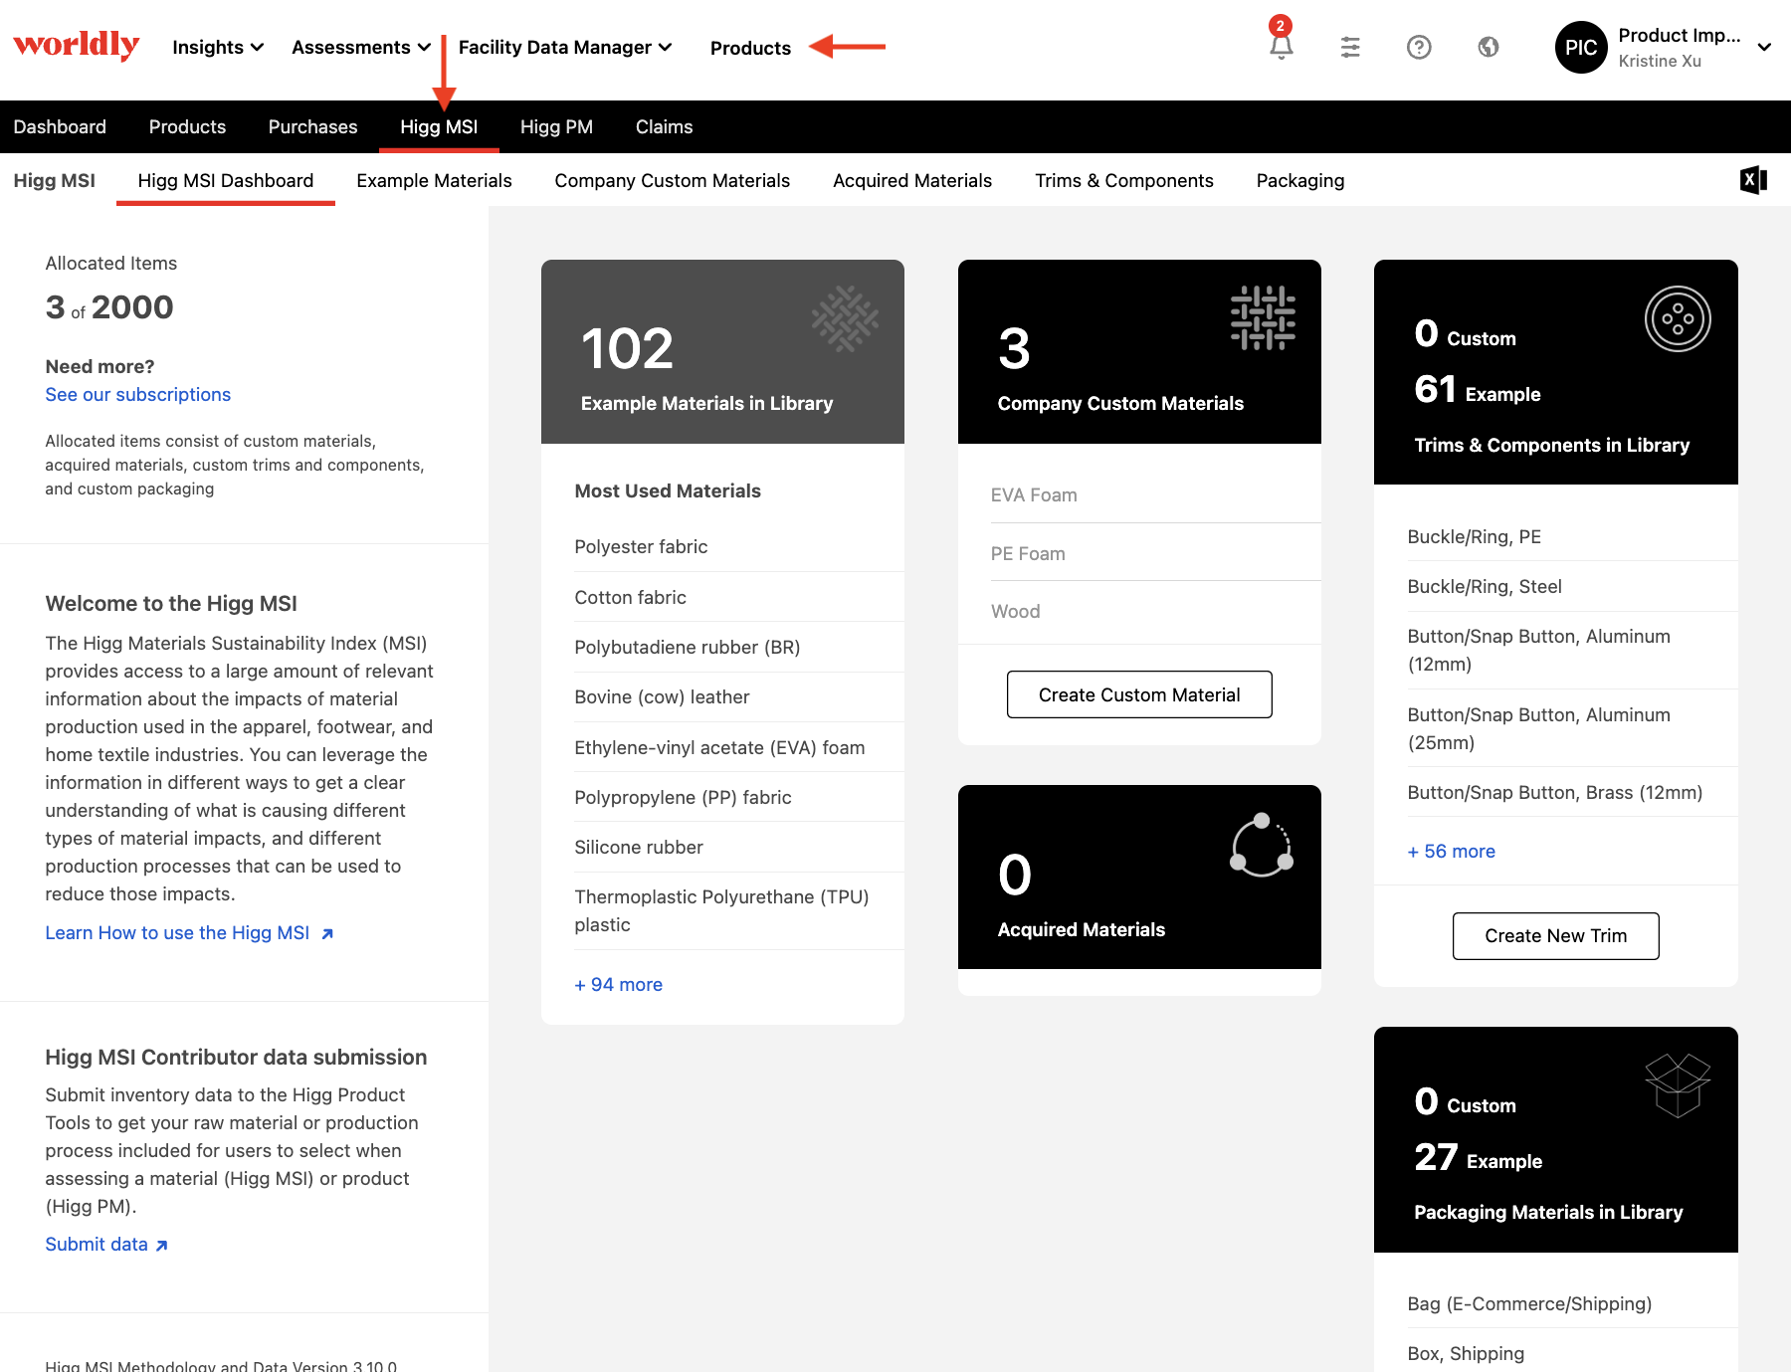Image resolution: width=1791 pixels, height=1372 pixels.
Task: Select Silicone rubber
Action: click(739, 847)
